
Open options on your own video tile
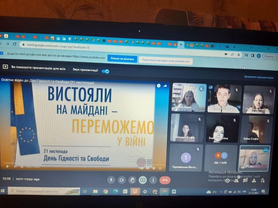click(265, 150)
